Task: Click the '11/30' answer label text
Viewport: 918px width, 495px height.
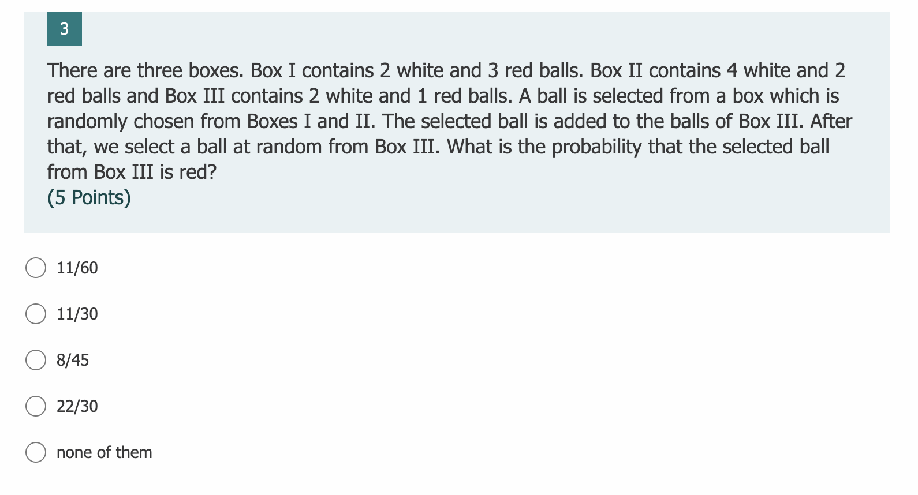Action: point(77,314)
